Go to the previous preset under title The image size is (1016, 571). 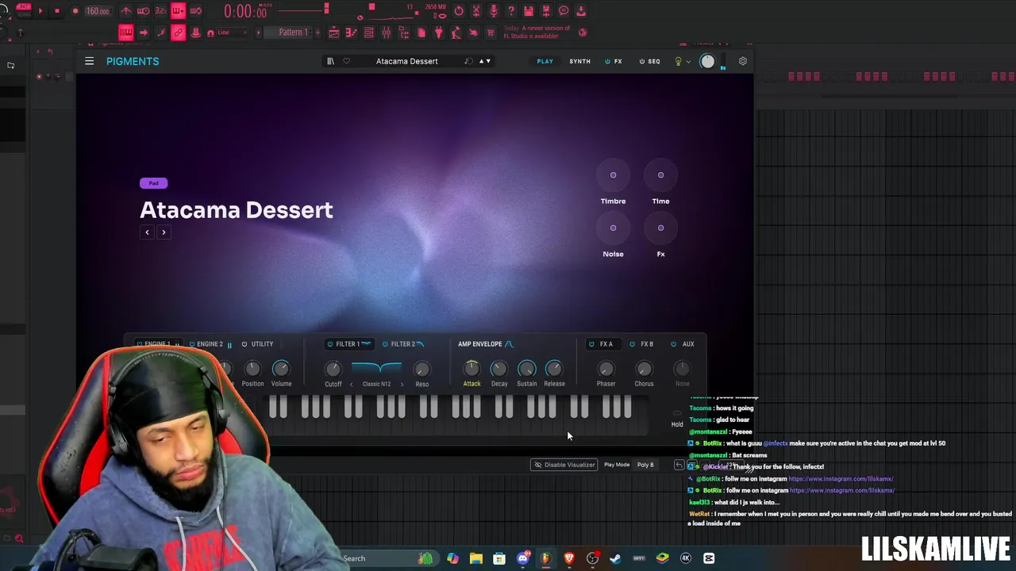[147, 232]
